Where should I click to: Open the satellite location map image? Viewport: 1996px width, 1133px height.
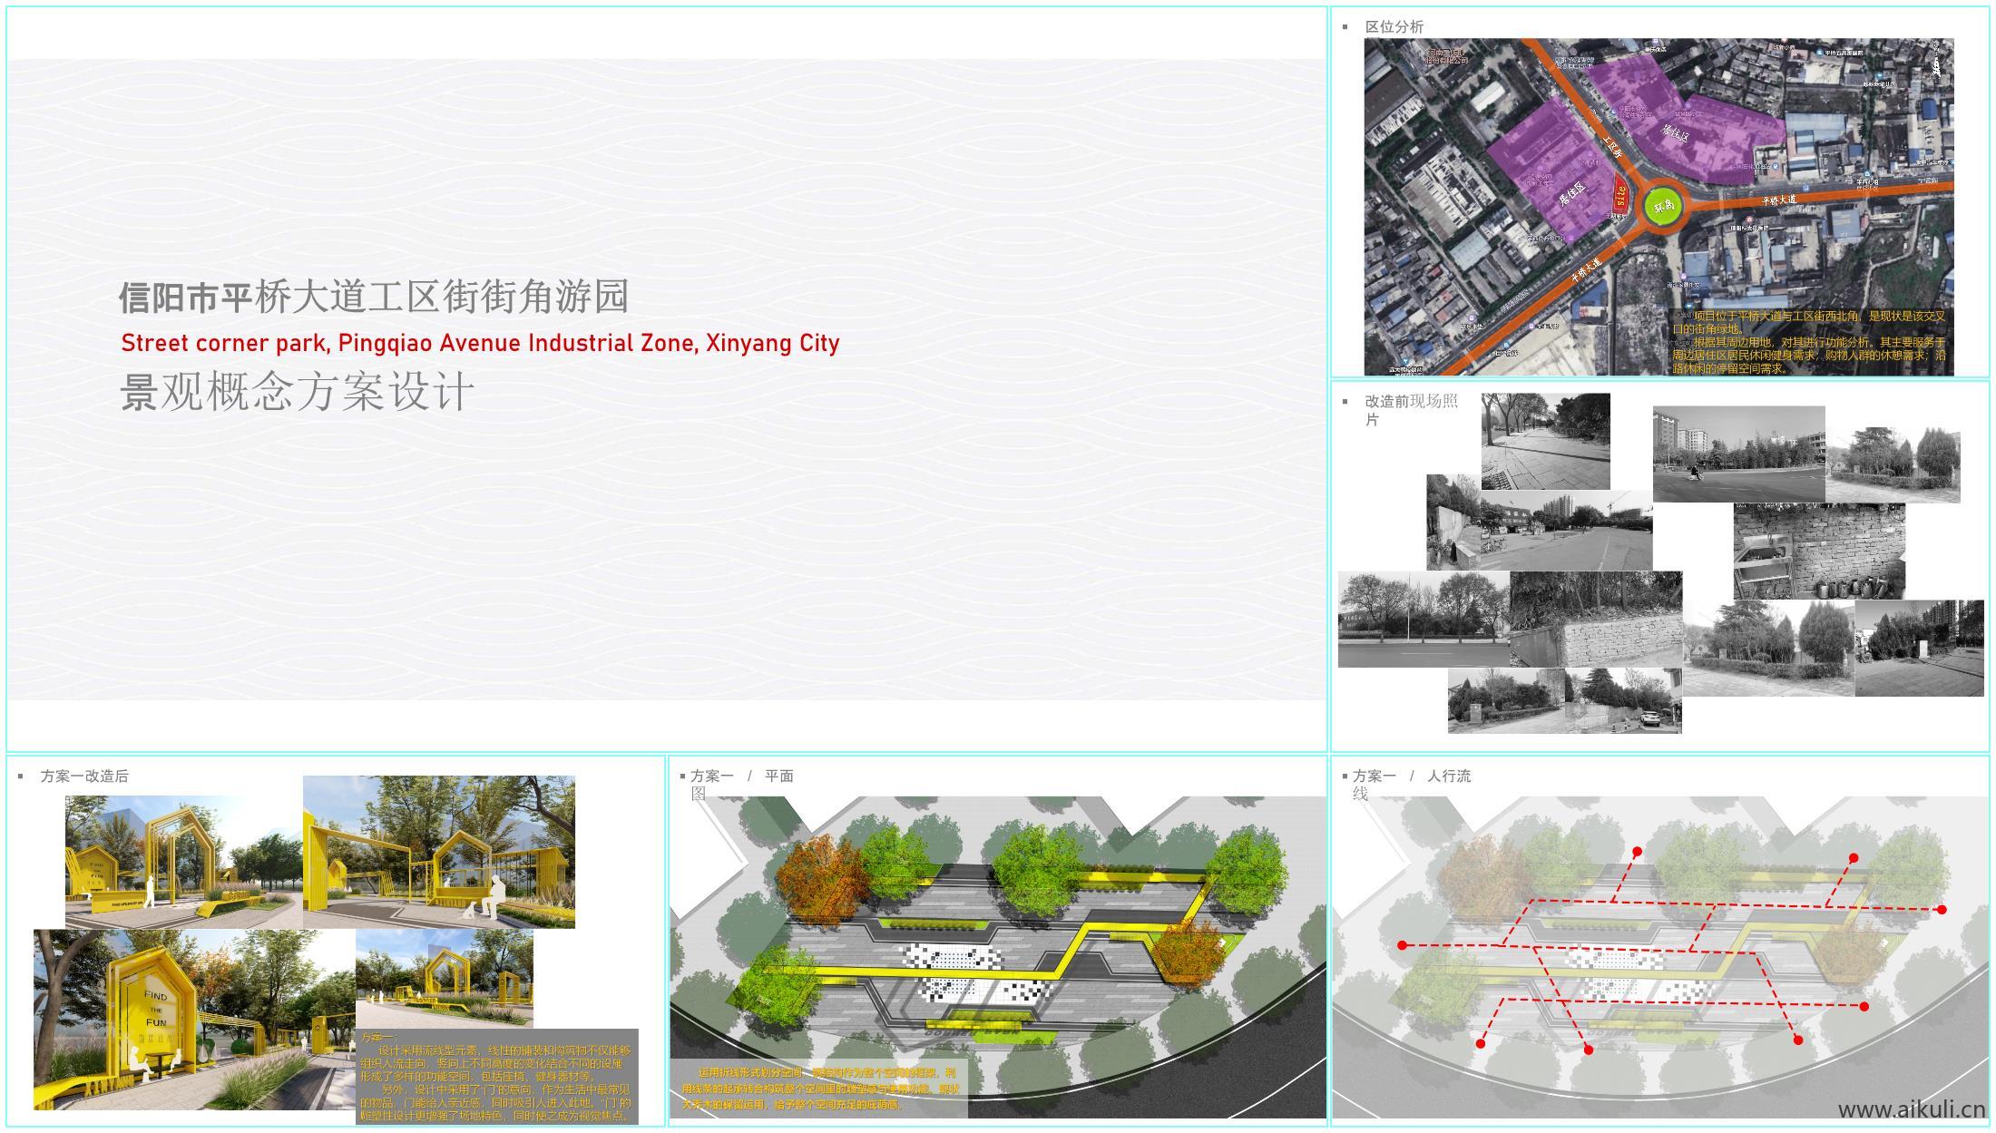(x=1658, y=207)
